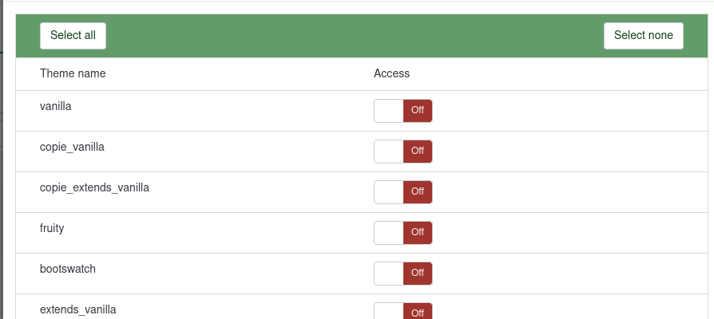The height and width of the screenshot is (319, 714).
Task: Click the Access column header
Action: pos(391,73)
